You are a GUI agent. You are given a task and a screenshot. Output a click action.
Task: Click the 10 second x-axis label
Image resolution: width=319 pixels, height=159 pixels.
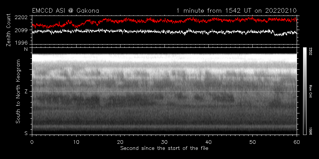[x=76, y=142]
